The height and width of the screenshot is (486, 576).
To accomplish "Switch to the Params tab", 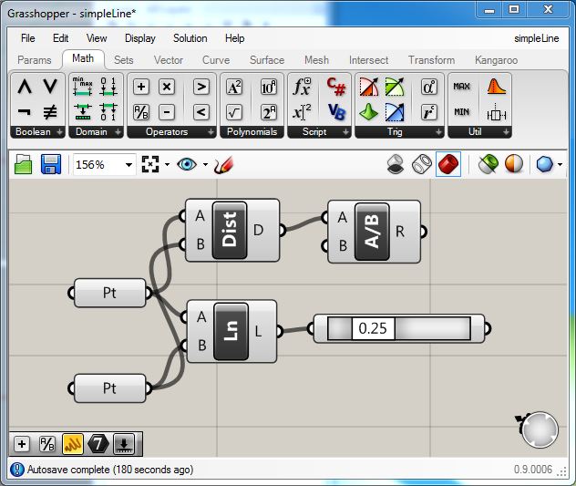I will click(34, 60).
